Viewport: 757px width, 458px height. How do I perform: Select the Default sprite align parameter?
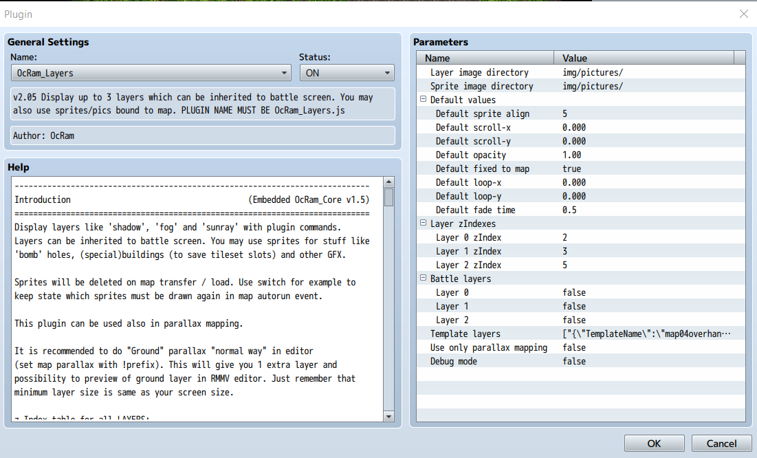tap(581, 113)
